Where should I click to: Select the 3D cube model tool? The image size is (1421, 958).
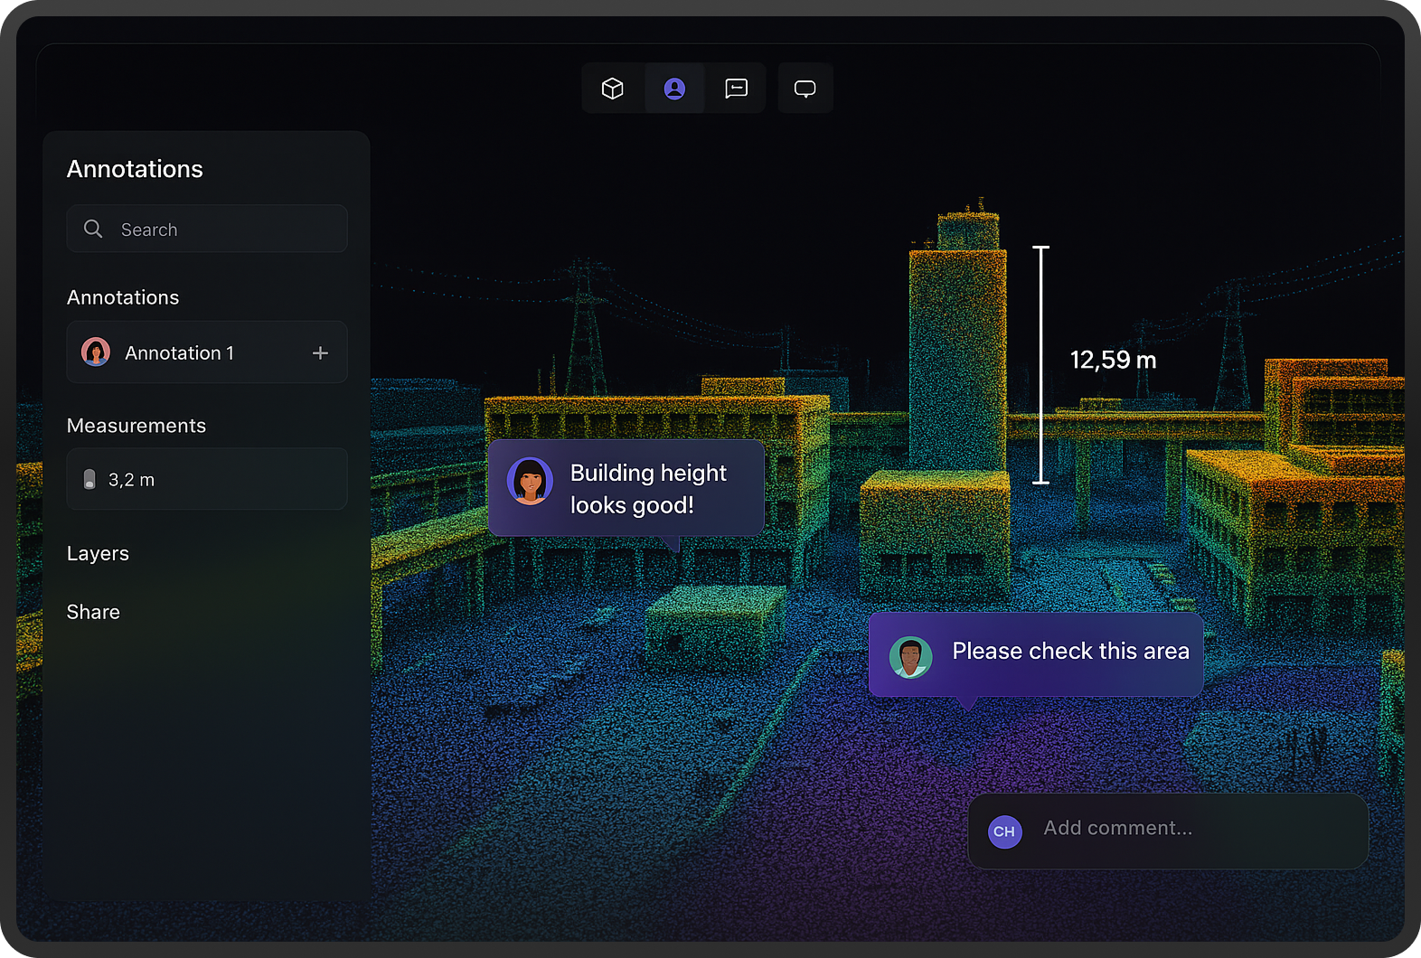pos(613,89)
